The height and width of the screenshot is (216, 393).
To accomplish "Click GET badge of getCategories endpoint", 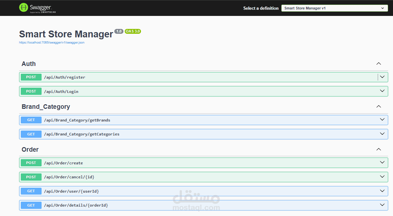I will (x=31, y=134).
